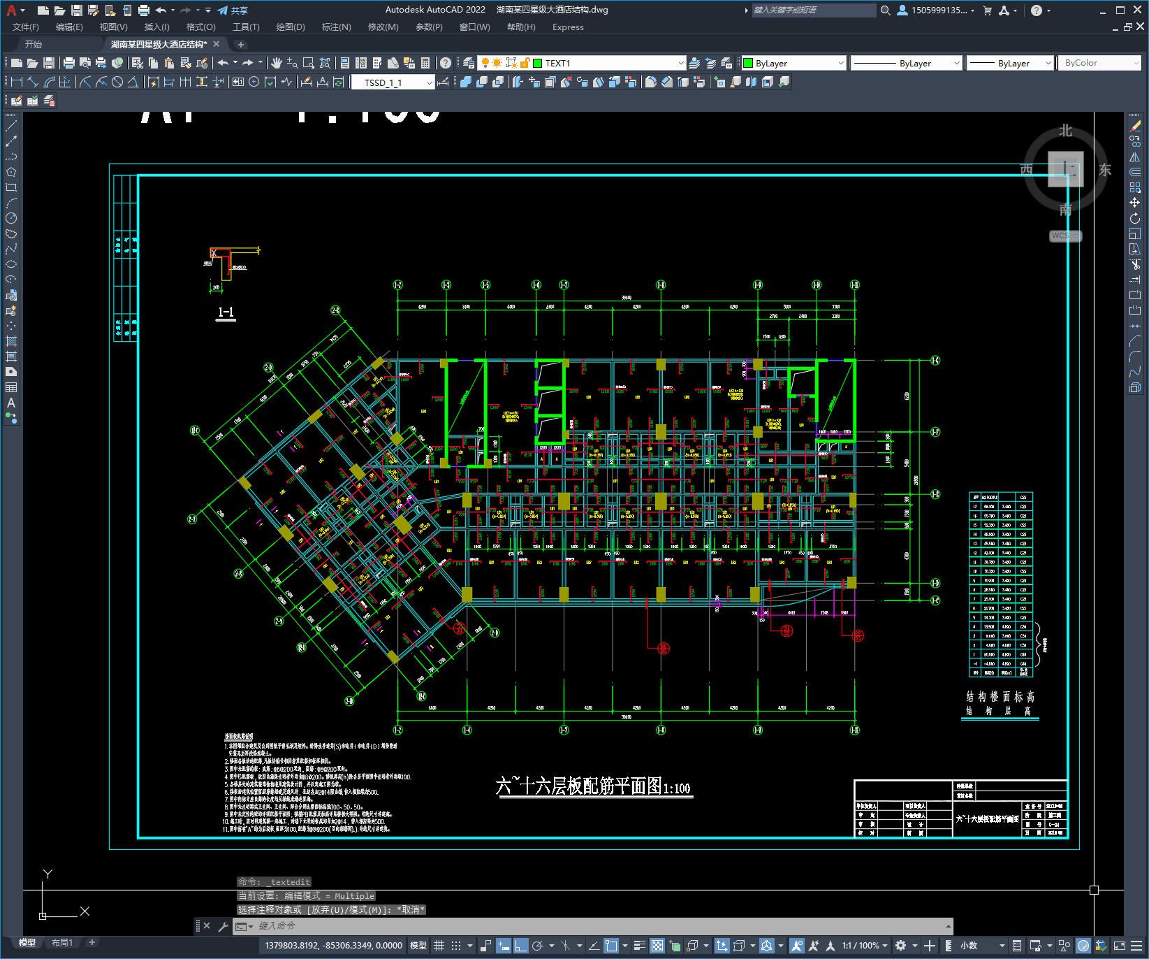Open the ByLayer lineweight dropdown
This screenshot has width=1149, height=959.
click(x=1048, y=63)
